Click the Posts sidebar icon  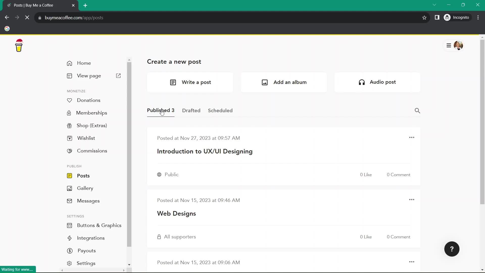[69, 176]
